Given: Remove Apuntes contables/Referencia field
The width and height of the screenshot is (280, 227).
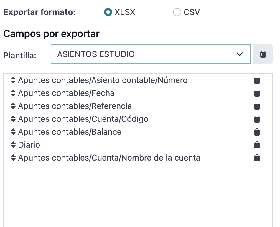Looking at the screenshot, I should 257,106.
